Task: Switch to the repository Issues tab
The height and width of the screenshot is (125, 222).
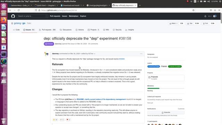Action: pos(29,30)
